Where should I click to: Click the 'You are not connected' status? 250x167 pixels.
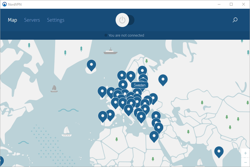[124, 35]
